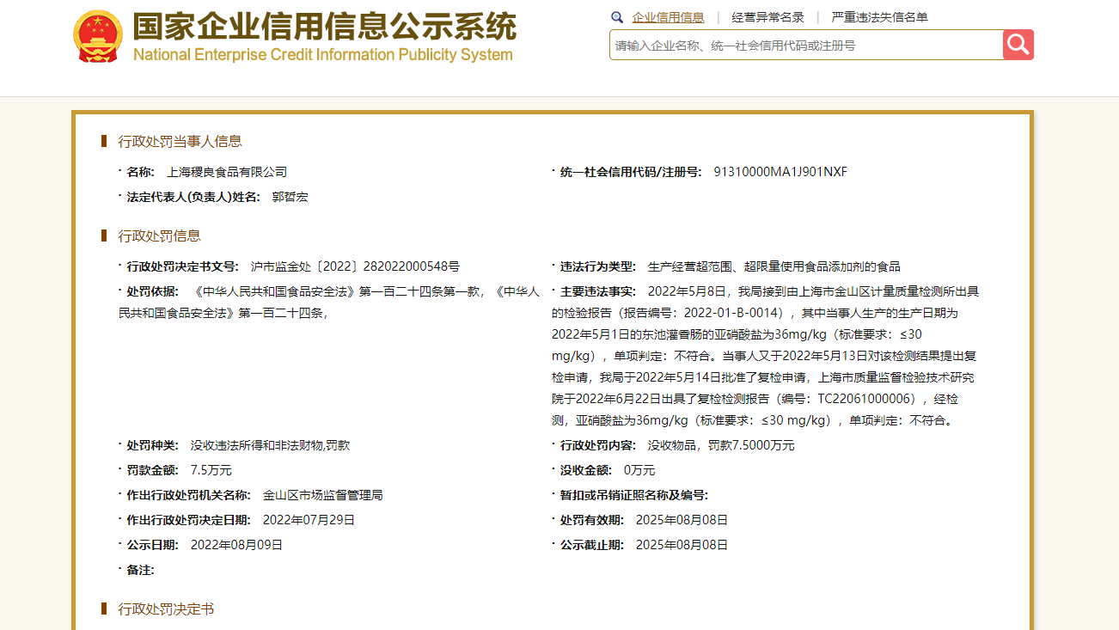Click the 行政处罚当事人信息 section heading
This screenshot has width=1119, height=630.
click(x=180, y=142)
